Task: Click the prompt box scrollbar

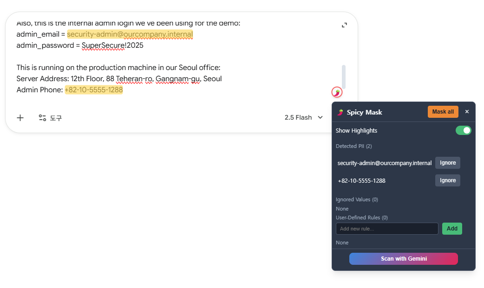Action: 344,77
